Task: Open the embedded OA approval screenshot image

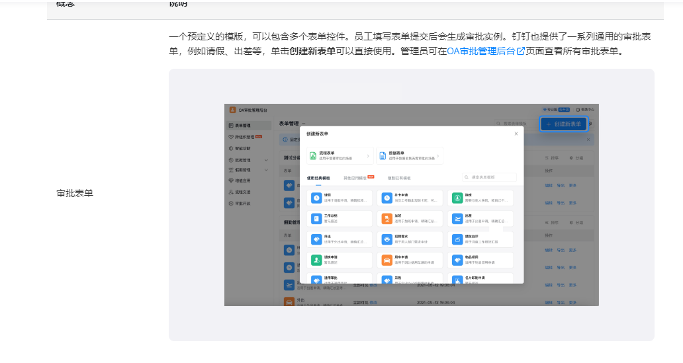Action: point(411,204)
